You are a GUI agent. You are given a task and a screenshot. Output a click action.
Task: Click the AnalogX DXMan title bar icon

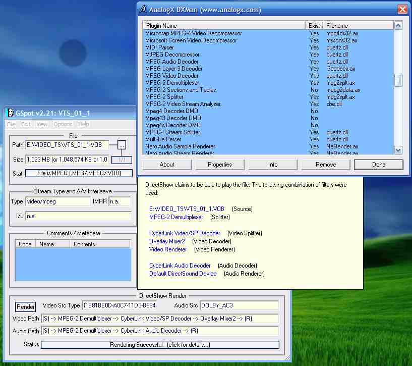coord(143,10)
